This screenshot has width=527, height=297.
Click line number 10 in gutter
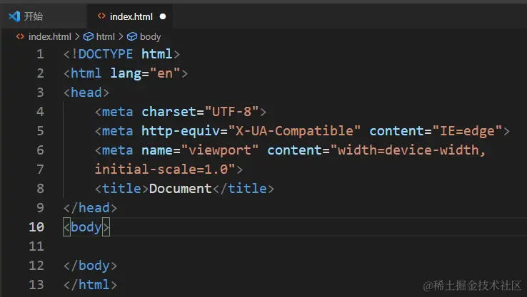click(x=36, y=227)
